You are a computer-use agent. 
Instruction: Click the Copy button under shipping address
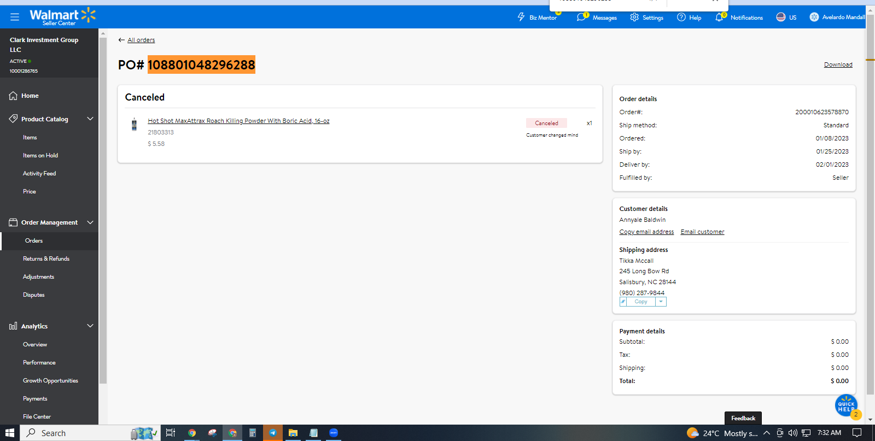pos(641,302)
